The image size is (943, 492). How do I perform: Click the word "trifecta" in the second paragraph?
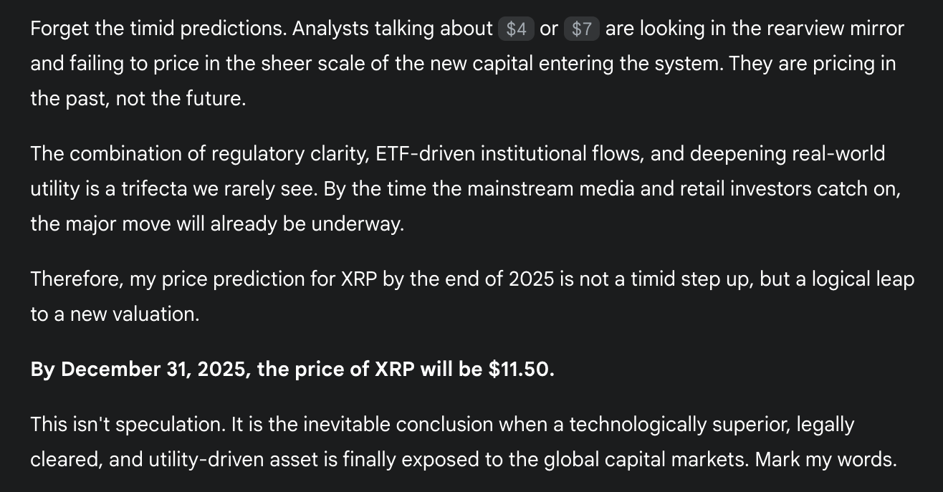pyautogui.click(x=155, y=189)
